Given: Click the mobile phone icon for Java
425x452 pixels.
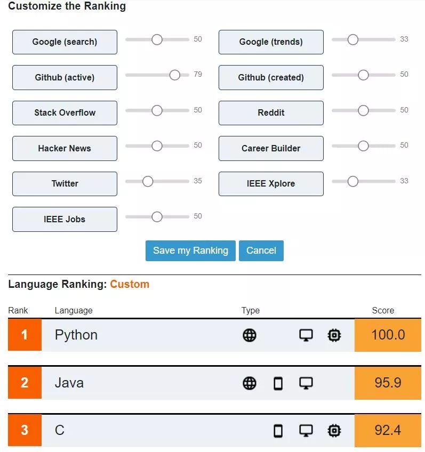Looking at the screenshot, I should point(278,383).
